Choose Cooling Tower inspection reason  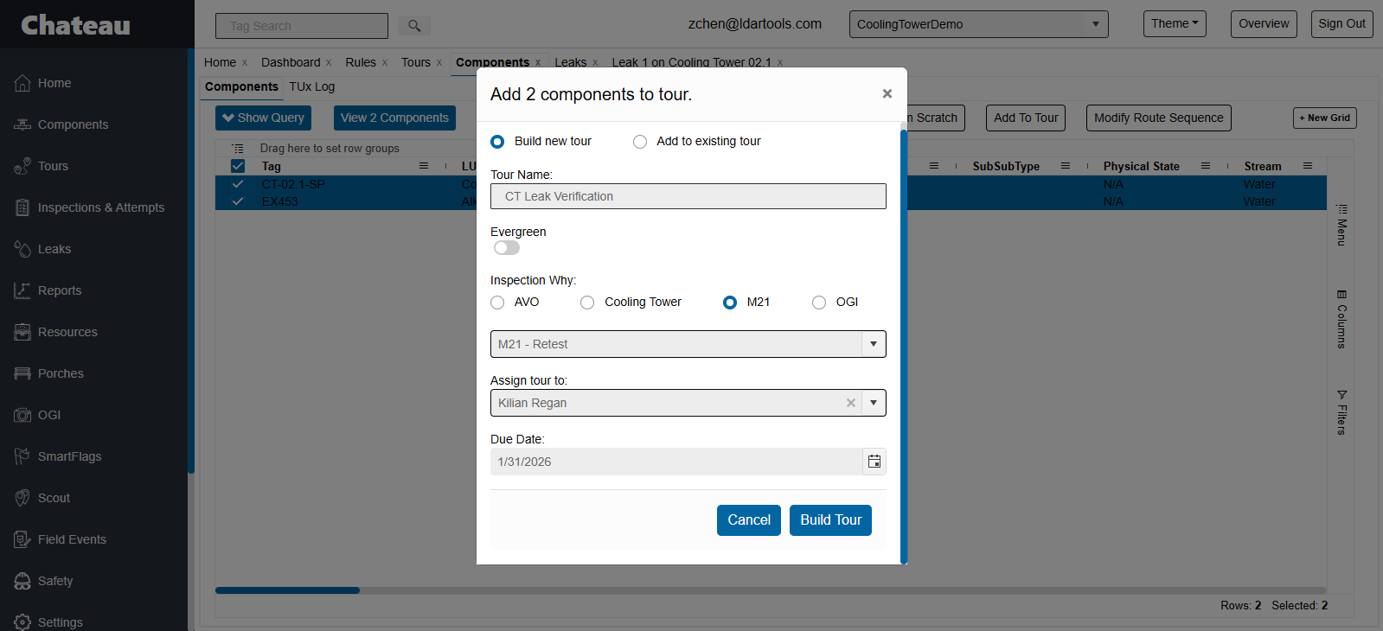(x=588, y=303)
